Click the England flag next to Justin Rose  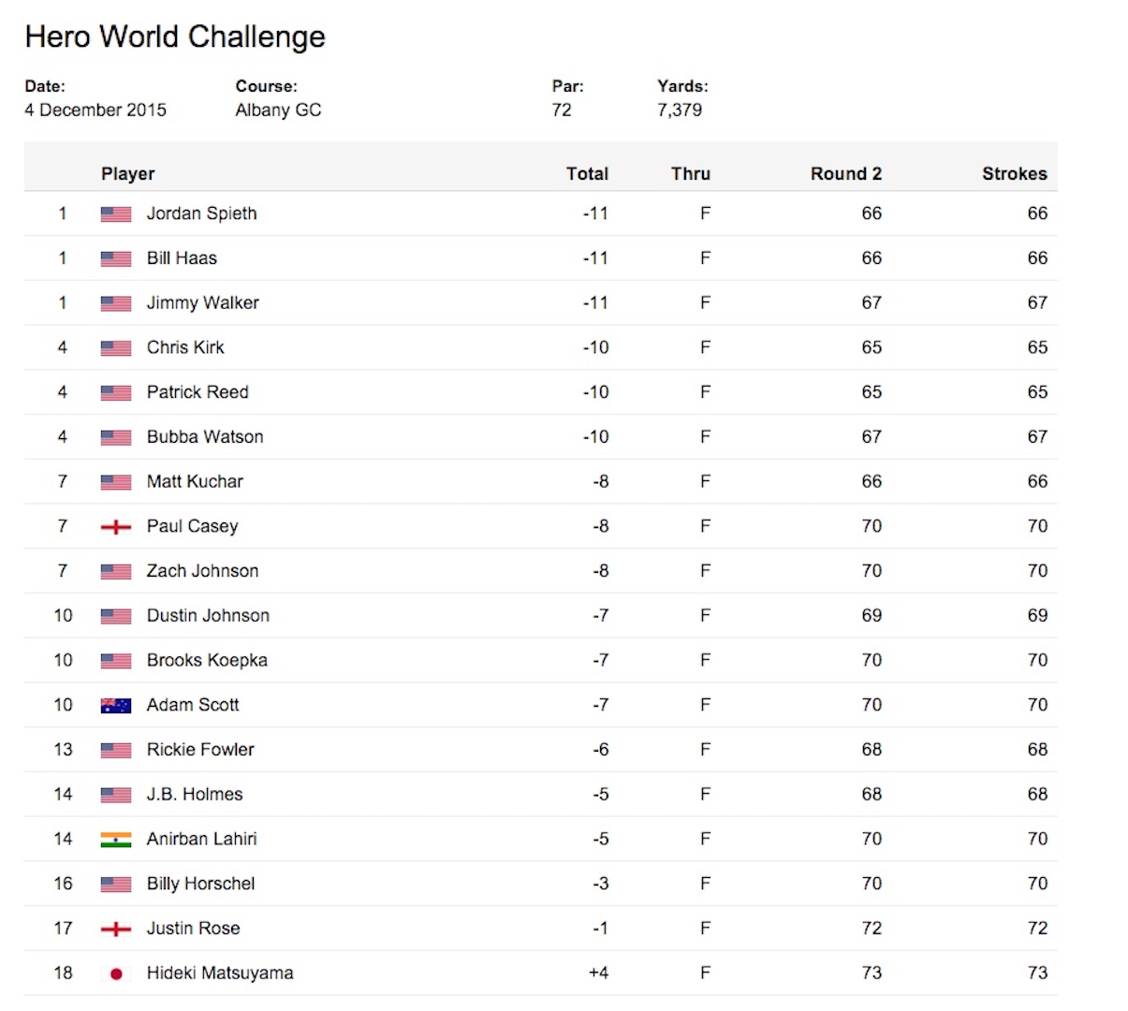[116, 930]
